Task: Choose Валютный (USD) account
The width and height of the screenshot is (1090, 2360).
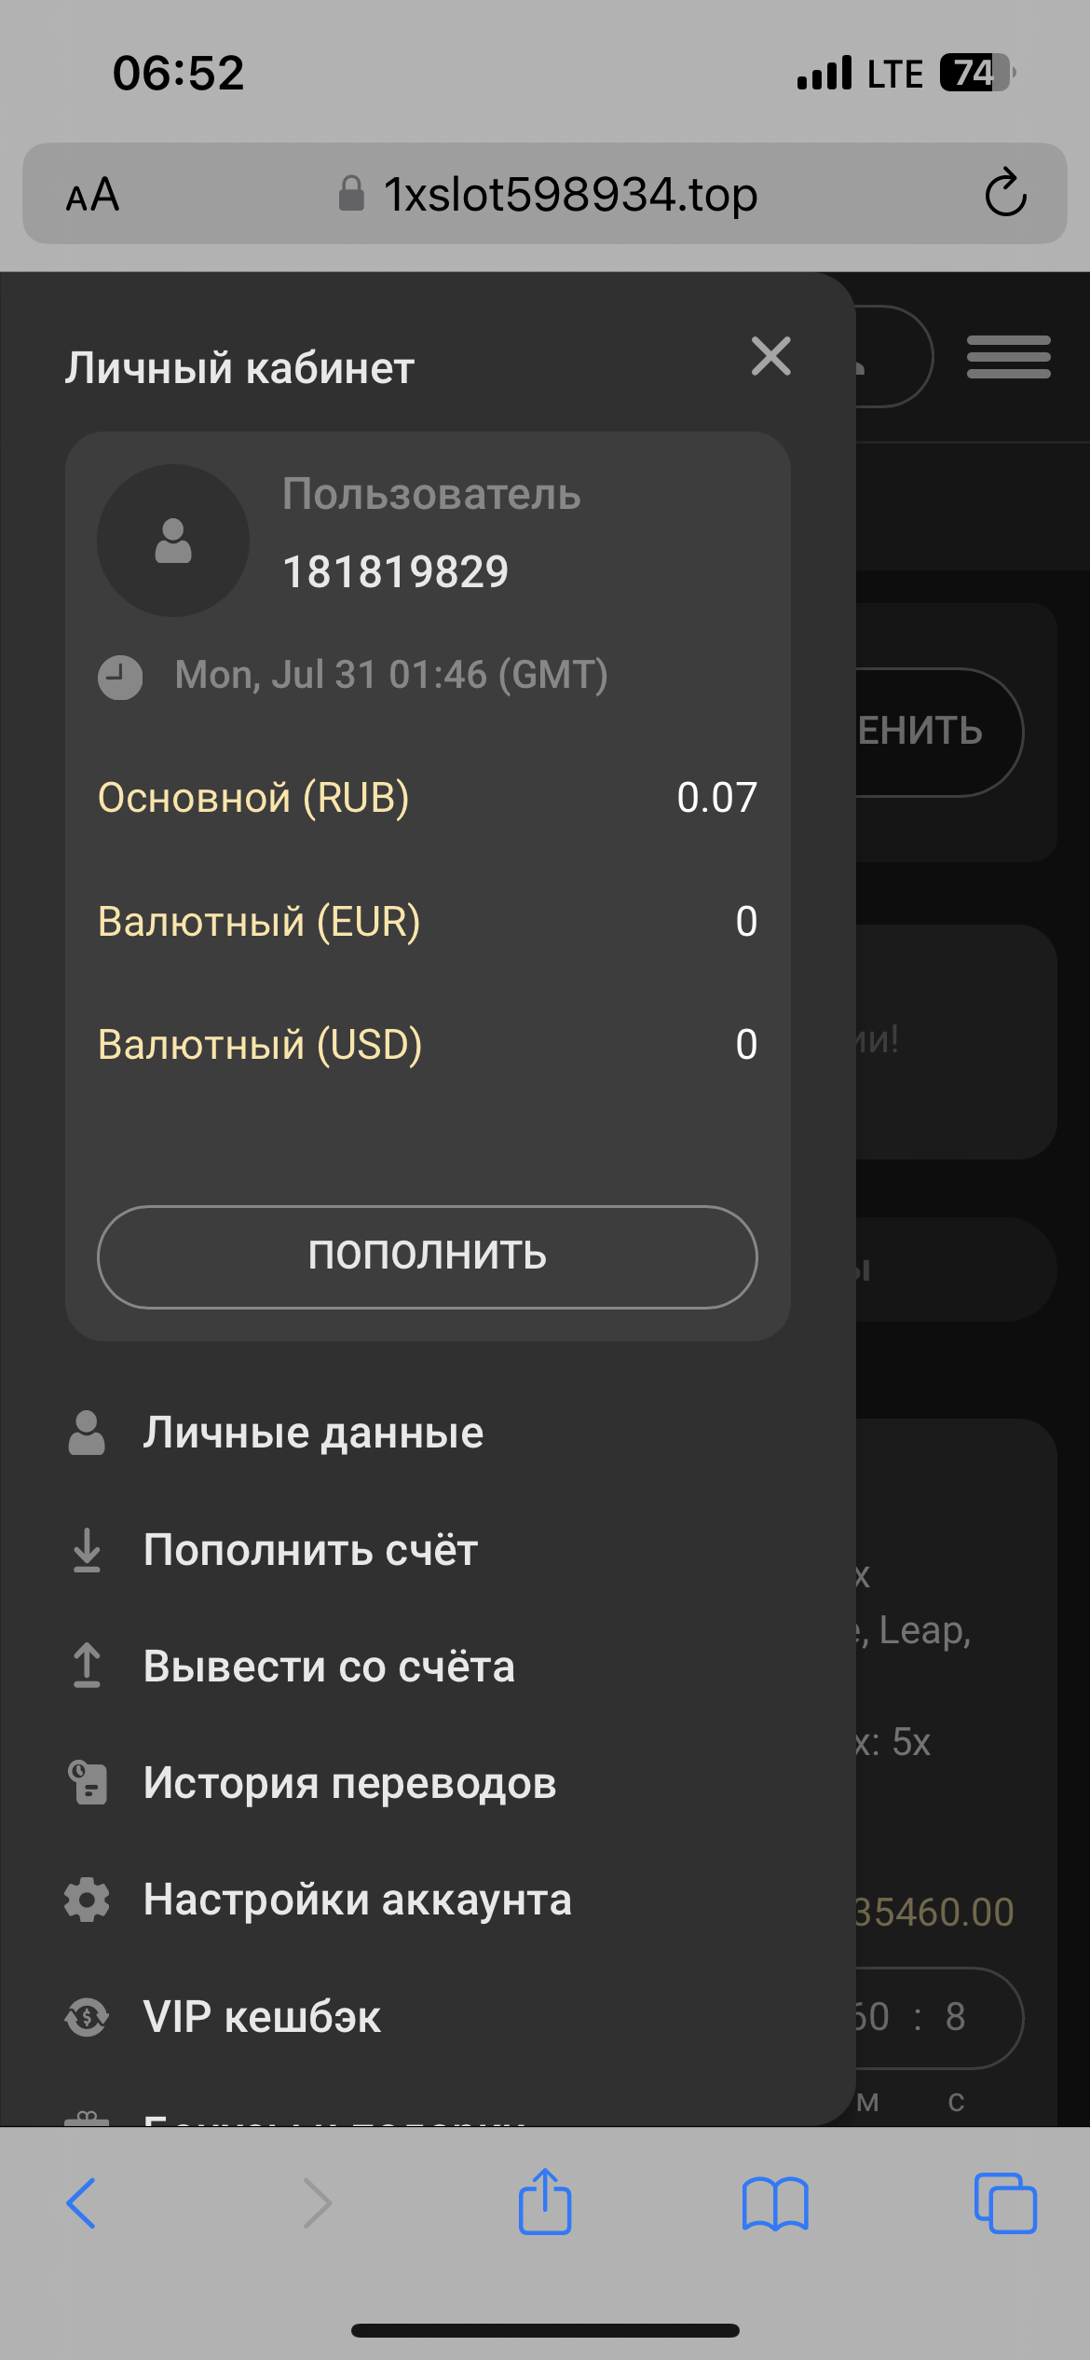Action: 260,1045
